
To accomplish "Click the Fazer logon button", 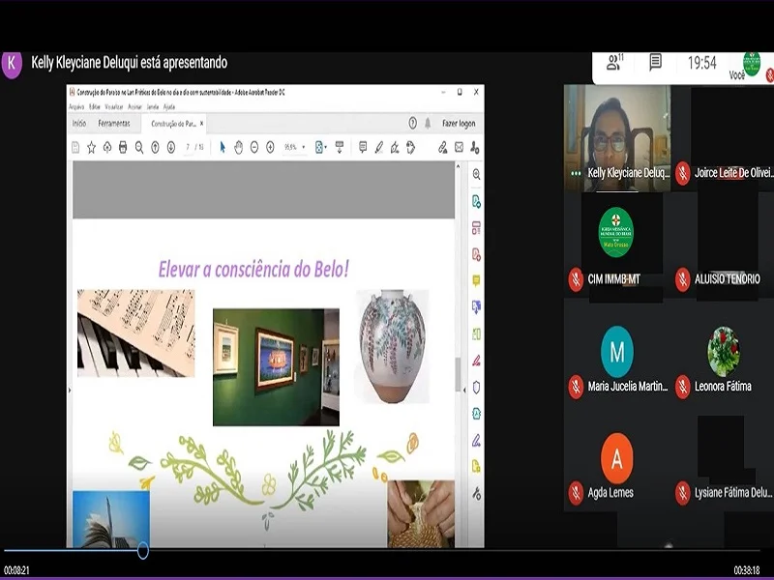I will [459, 124].
